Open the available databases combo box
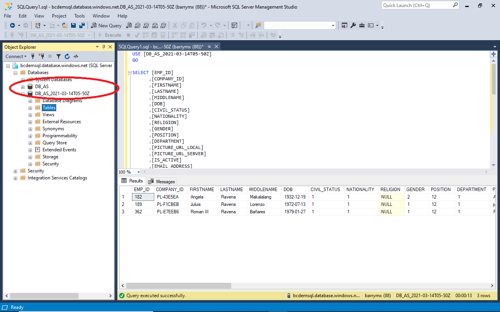 pos(61,35)
